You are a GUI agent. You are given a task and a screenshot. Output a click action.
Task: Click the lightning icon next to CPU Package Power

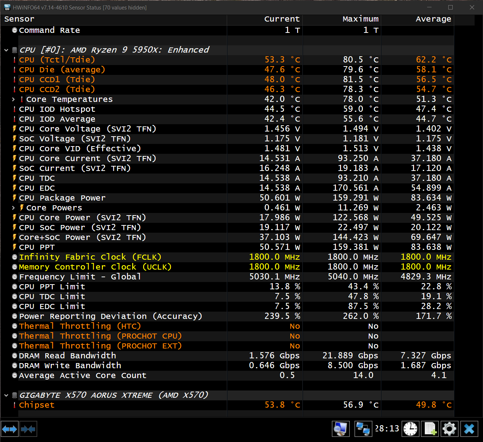pos(15,198)
